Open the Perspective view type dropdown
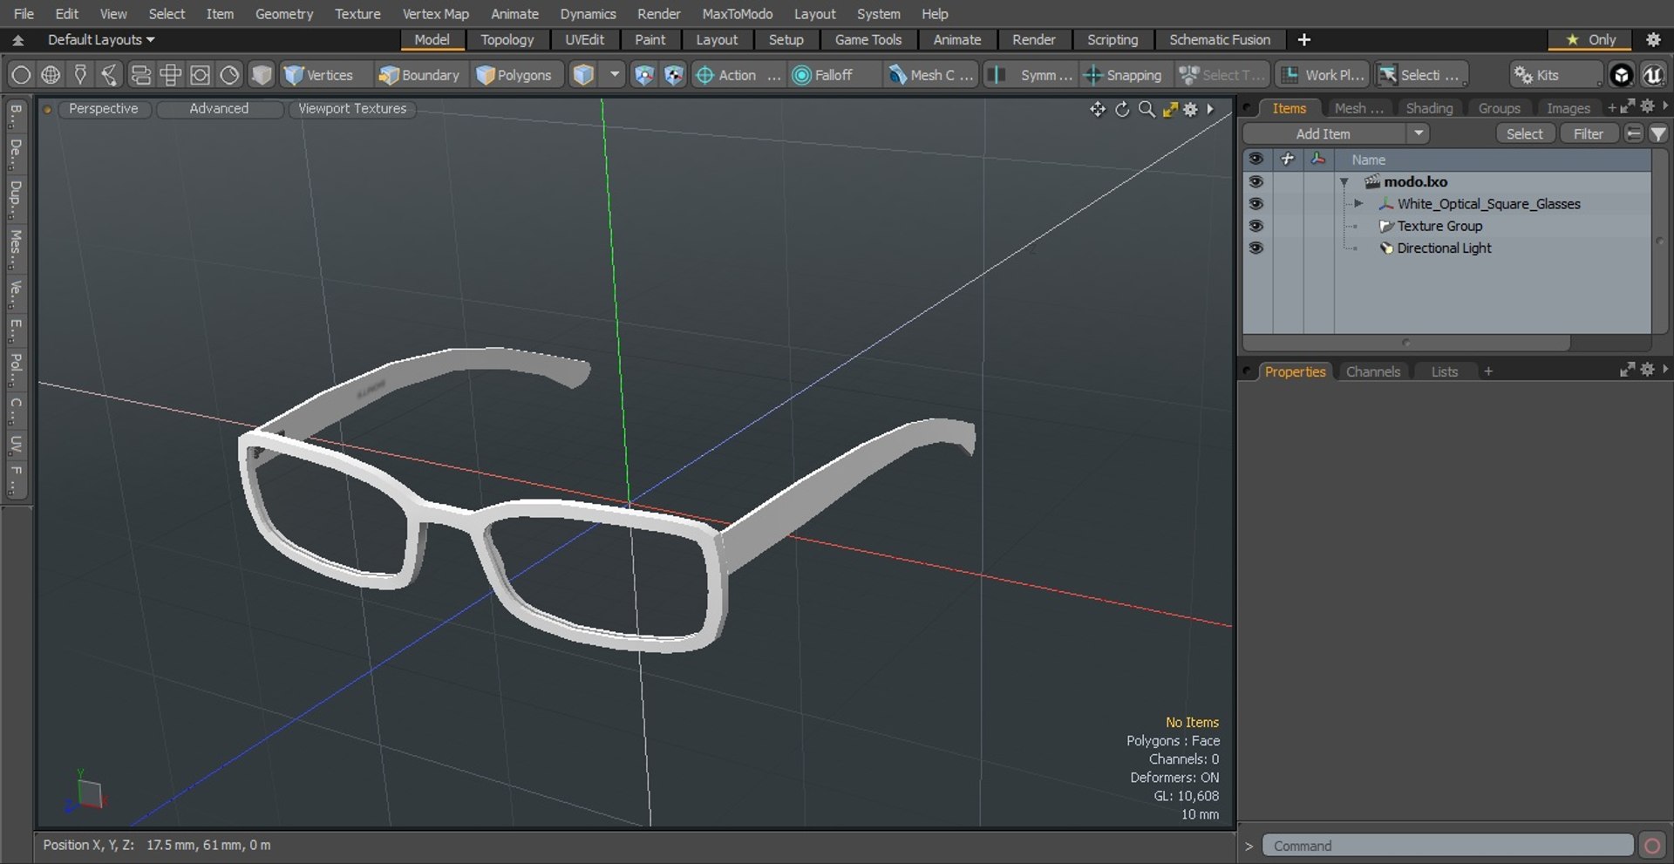 tap(103, 108)
